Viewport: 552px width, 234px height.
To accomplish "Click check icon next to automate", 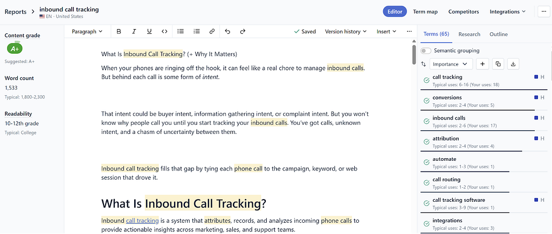I will [426, 162].
